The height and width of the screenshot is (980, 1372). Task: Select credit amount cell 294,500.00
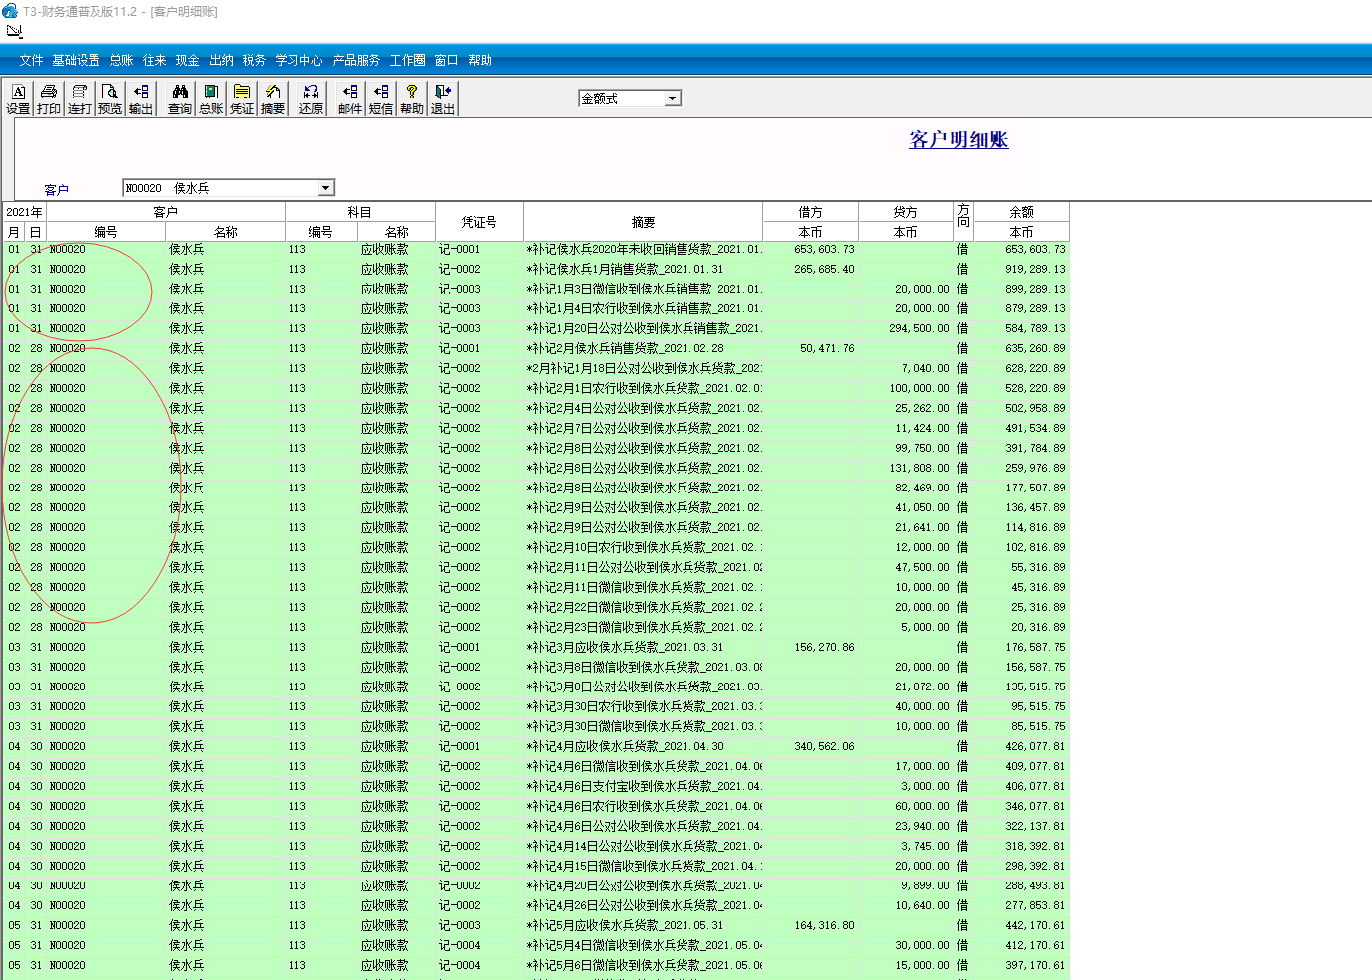pos(905,329)
